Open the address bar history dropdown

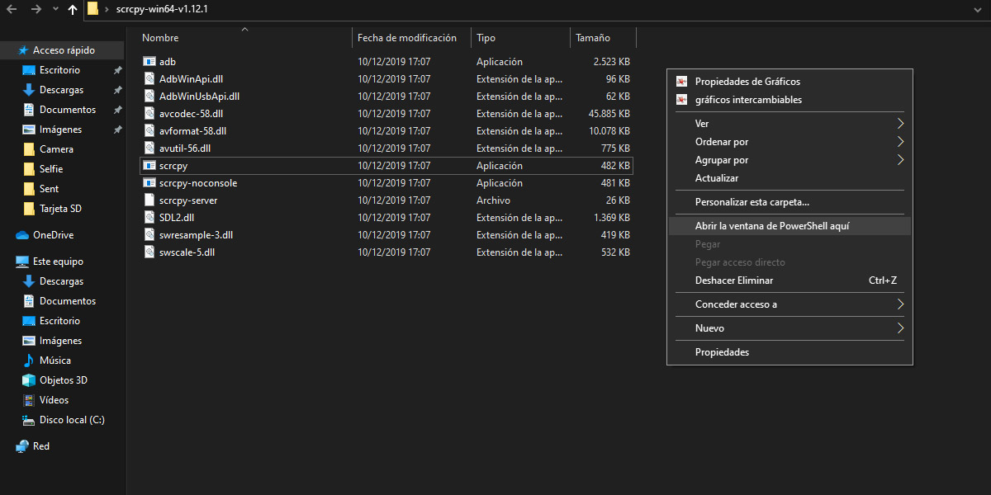tap(976, 9)
